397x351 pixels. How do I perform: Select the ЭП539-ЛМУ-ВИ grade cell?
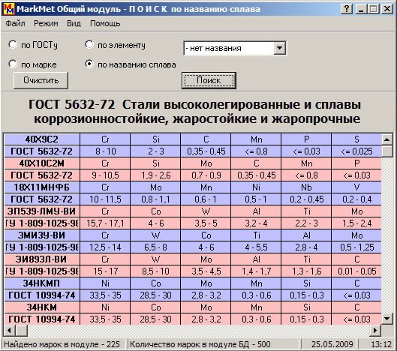click(42, 211)
